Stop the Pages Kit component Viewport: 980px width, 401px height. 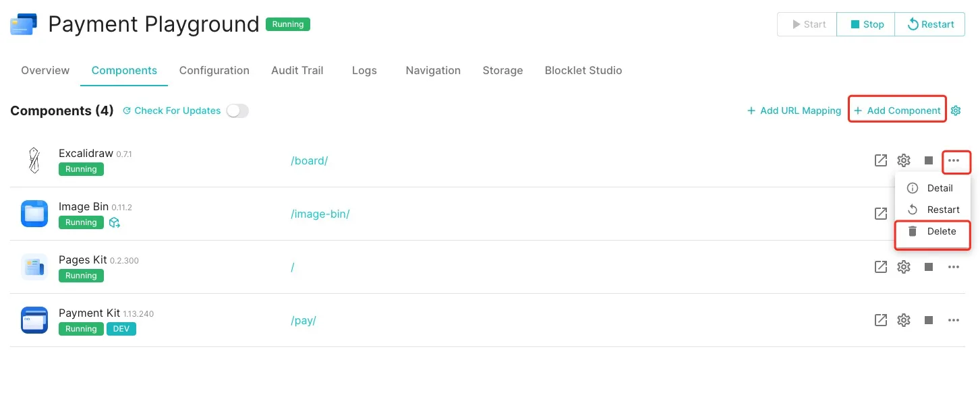click(929, 267)
